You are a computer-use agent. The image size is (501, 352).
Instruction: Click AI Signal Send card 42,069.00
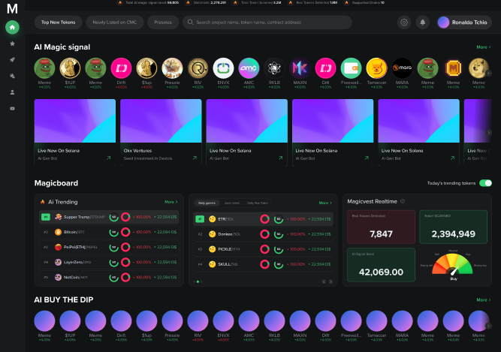[x=381, y=265]
